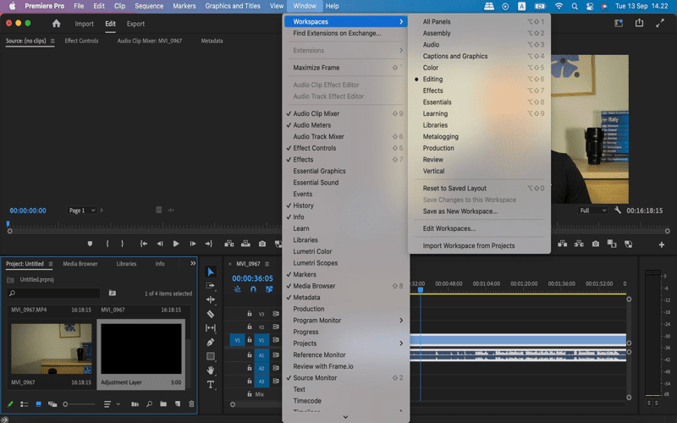The width and height of the screenshot is (677, 423).
Task: Click Reset to Saved Layout
Action: pyautogui.click(x=479, y=188)
